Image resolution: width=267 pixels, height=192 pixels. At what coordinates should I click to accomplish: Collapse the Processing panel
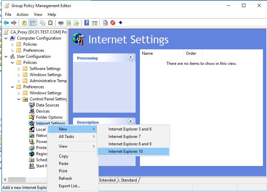130,57
